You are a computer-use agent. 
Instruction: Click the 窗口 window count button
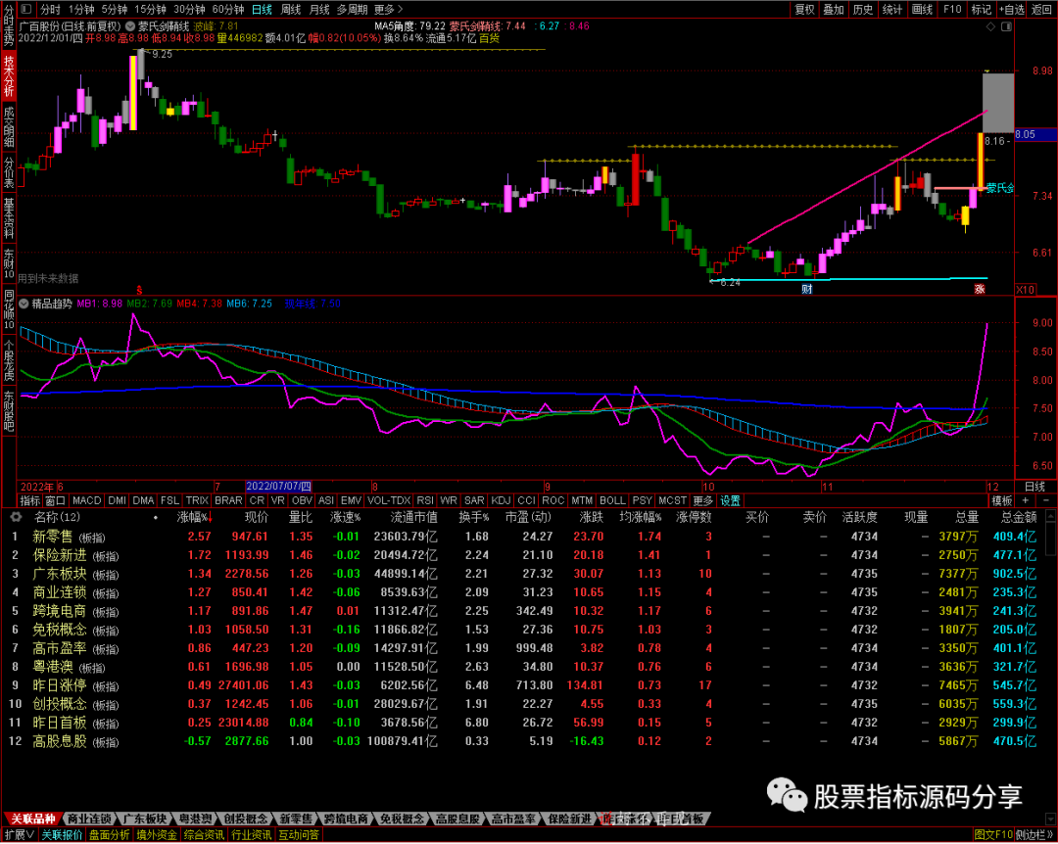55,500
